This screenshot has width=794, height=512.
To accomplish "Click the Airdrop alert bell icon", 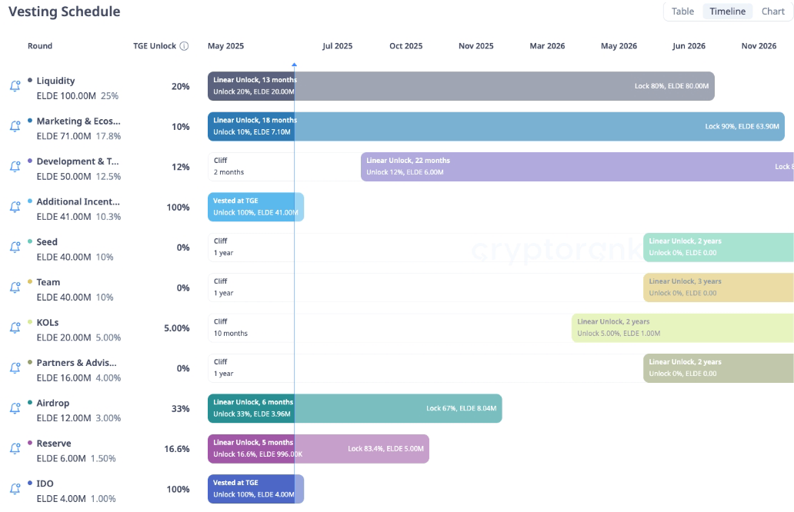I will 15,408.
